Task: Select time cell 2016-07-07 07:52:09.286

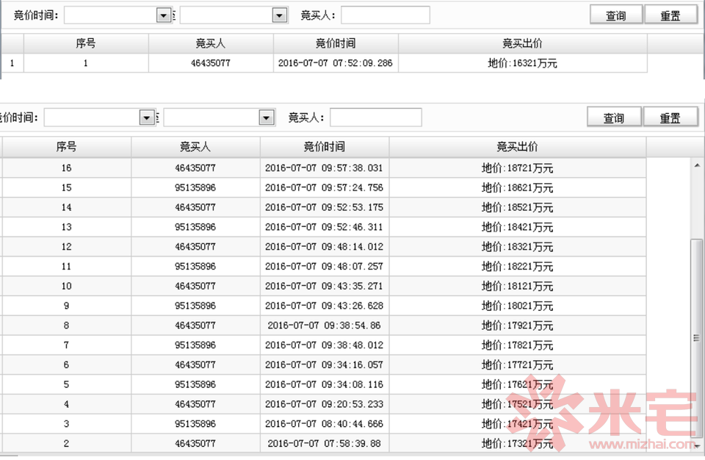Action: pyautogui.click(x=336, y=63)
